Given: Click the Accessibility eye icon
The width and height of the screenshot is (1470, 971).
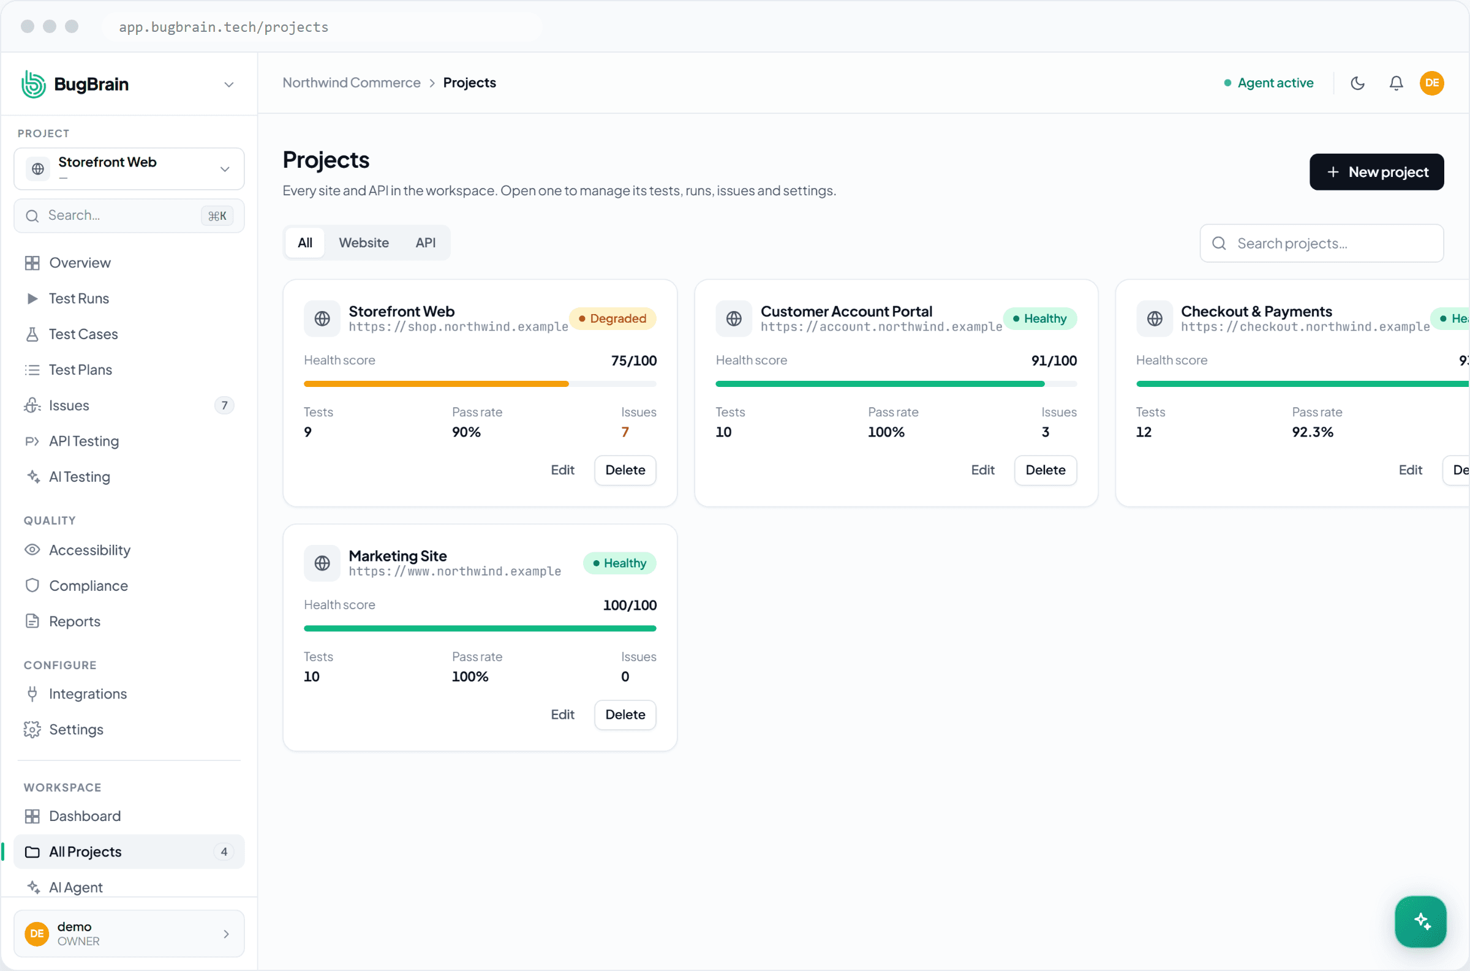Looking at the screenshot, I should point(32,550).
